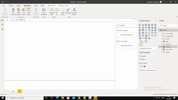
Task: Add a New parameter
Action: click(x=44, y=12)
